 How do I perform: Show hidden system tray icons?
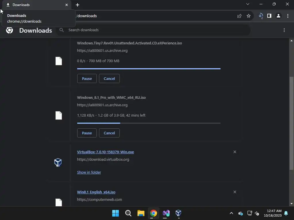[x=231, y=213]
